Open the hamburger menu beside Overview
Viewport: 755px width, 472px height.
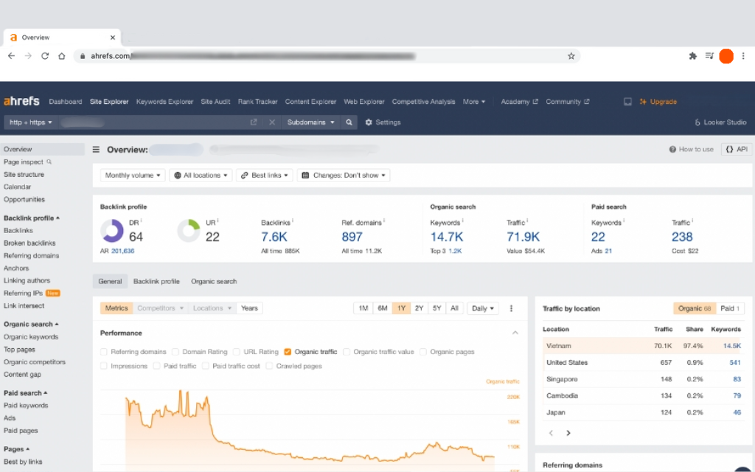(x=96, y=150)
